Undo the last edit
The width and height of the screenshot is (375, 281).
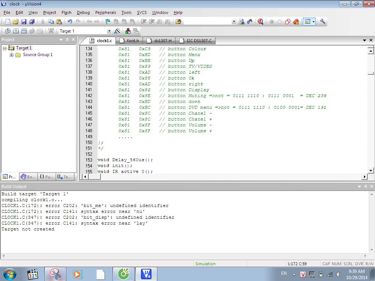(x=70, y=22)
